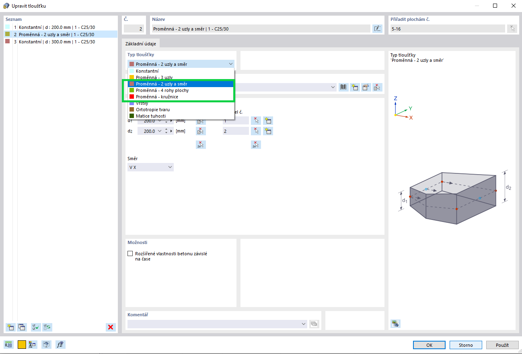
Task: Click the select node cursor icon beside node 2
Action: pyautogui.click(x=256, y=131)
